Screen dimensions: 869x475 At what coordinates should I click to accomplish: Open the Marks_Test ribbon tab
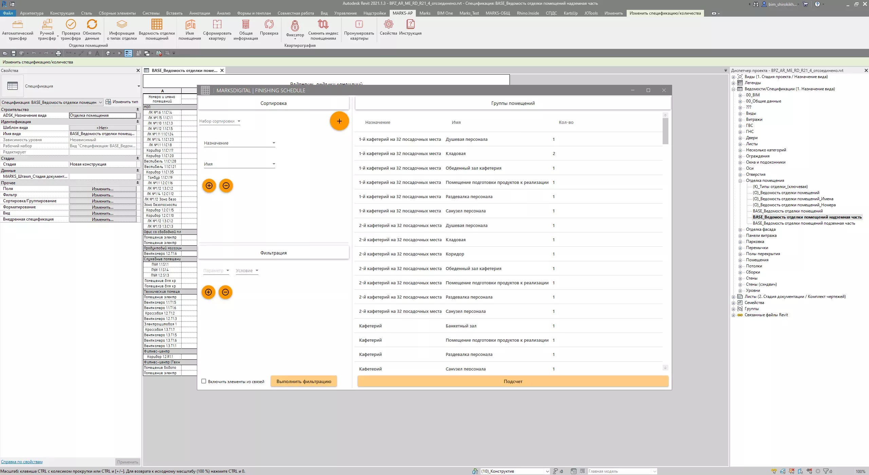point(469,13)
